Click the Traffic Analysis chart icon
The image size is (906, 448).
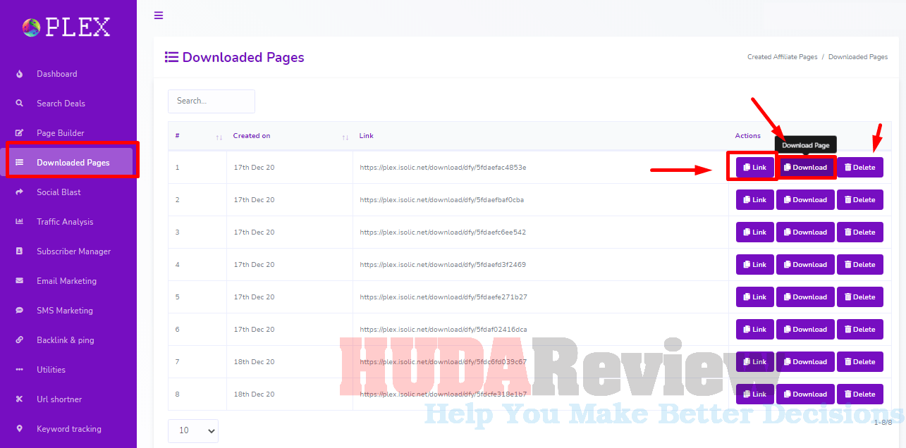point(20,222)
